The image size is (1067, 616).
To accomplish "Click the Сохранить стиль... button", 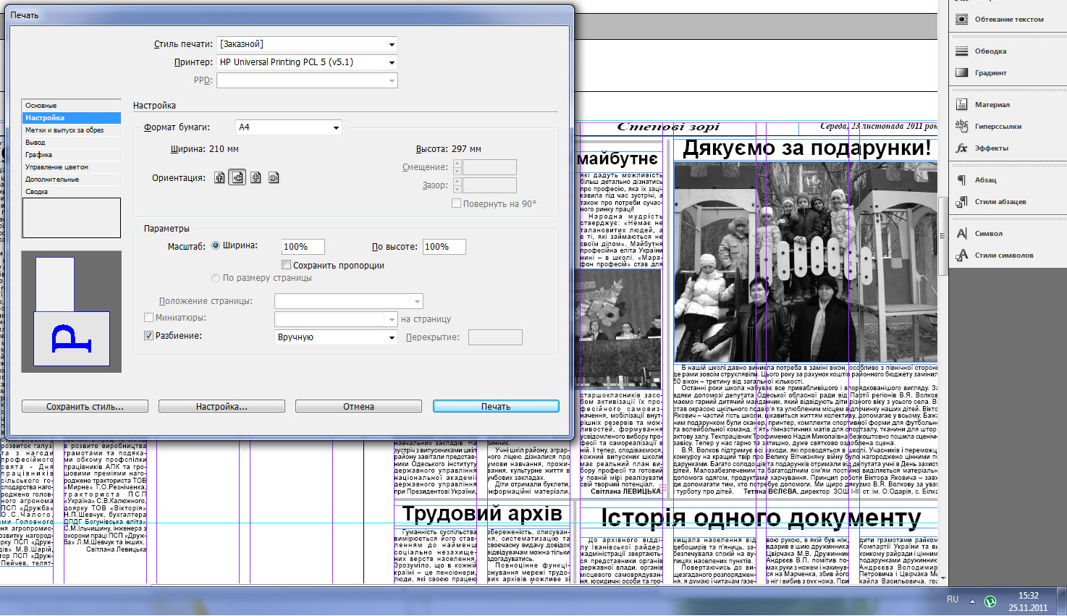I will pyautogui.click(x=85, y=407).
